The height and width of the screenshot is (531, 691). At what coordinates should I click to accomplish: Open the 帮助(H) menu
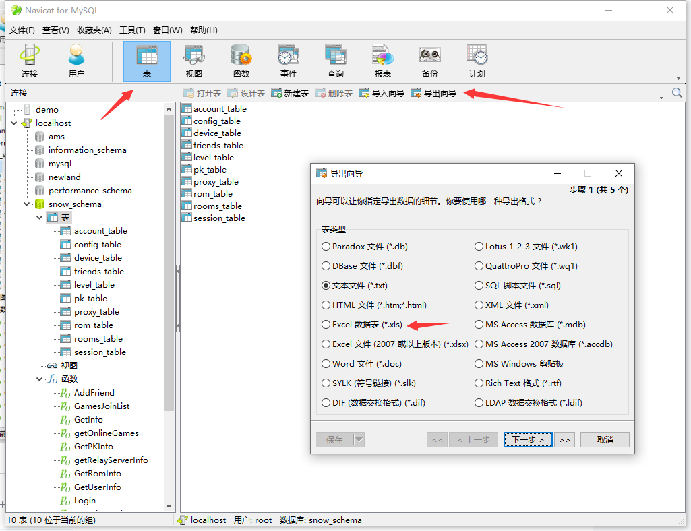[x=204, y=30]
